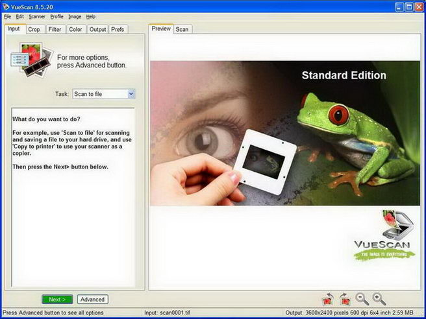
Task: Switch to the Crop tab
Action: coord(34,29)
